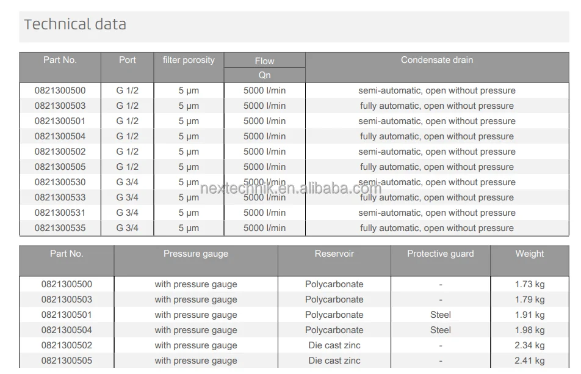Click the Protective guard column header
Viewport: 581px width, 374px height.
(x=440, y=254)
